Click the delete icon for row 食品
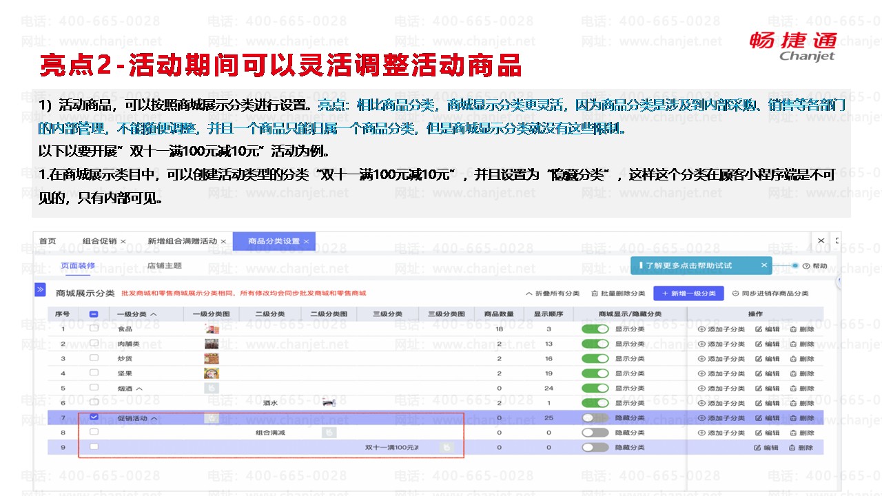 [792, 329]
